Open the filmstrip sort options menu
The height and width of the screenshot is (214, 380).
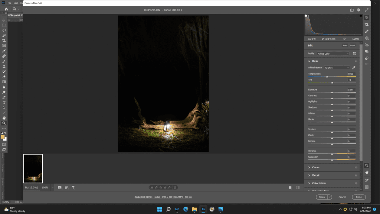click(x=67, y=188)
